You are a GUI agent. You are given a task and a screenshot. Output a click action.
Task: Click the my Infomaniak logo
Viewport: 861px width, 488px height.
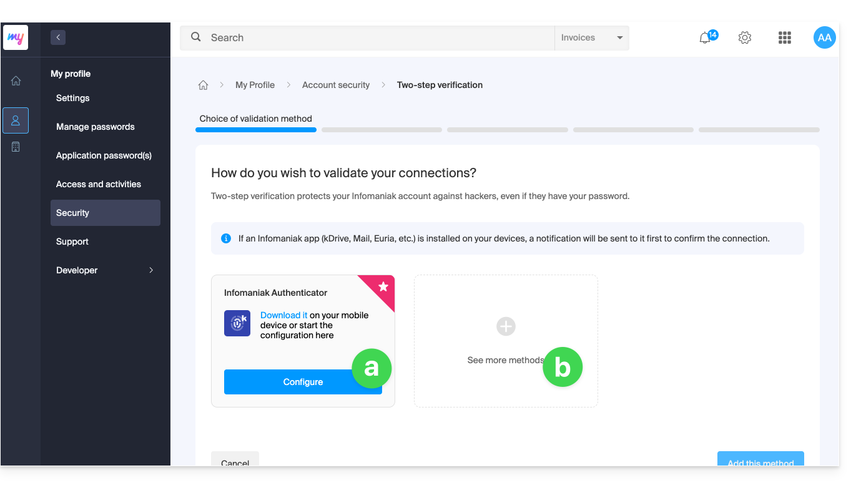(16, 38)
